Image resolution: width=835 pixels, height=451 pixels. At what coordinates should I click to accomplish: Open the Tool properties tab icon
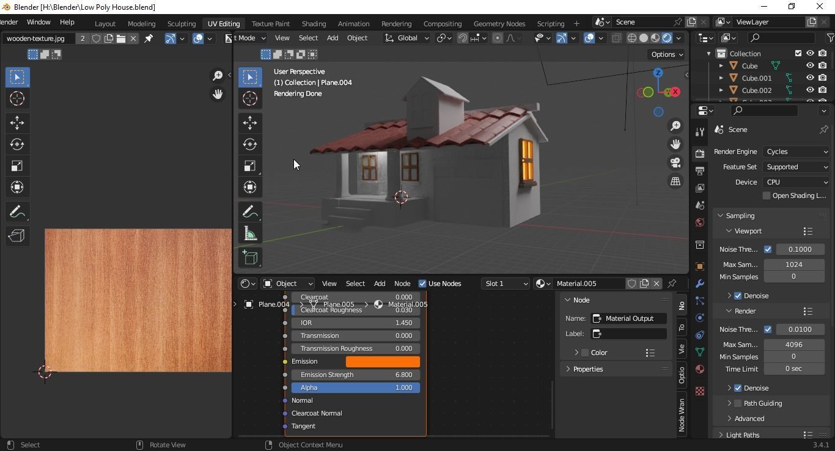coord(700,132)
